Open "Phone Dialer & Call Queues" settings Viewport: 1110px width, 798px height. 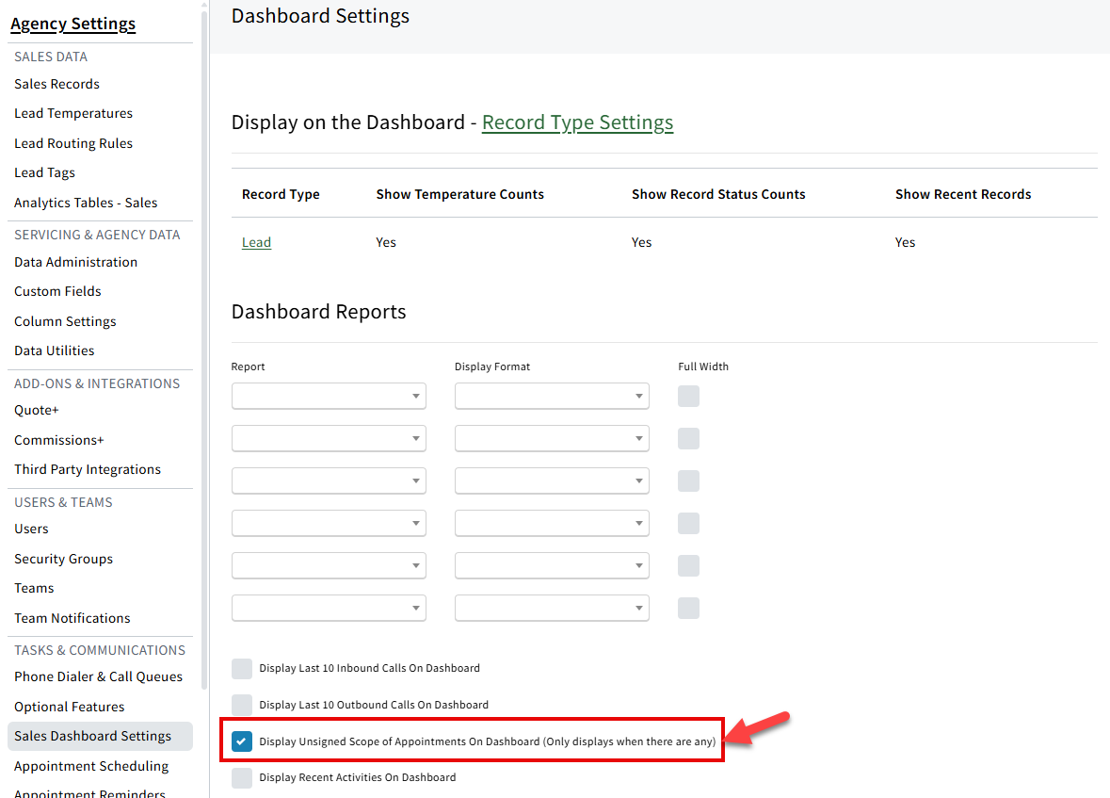pyautogui.click(x=98, y=676)
